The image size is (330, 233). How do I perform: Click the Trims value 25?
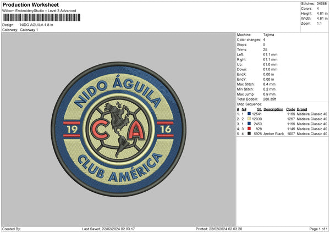pos(265,49)
